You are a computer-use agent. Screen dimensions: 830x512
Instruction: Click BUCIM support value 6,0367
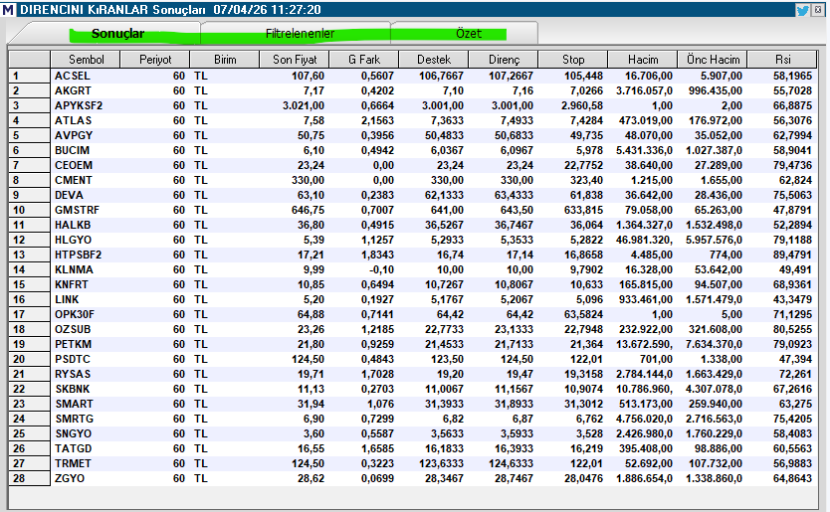[447, 151]
